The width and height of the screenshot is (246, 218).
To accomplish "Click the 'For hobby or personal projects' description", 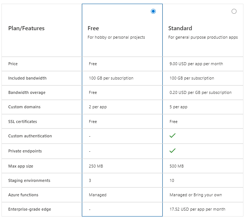I will [116, 37].
